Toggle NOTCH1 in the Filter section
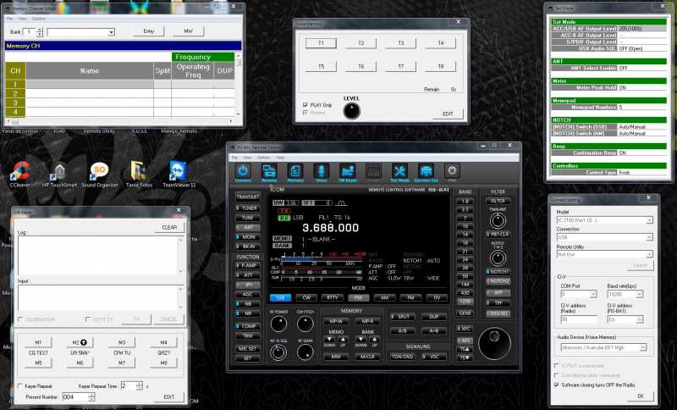The height and width of the screenshot is (410, 677). 498,272
